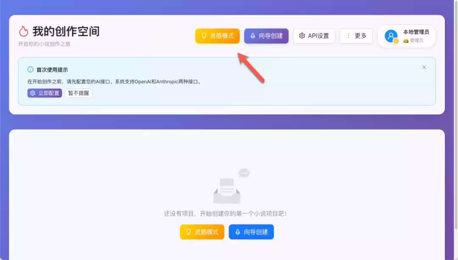This screenshot has width=458, height=260.
Task: Click the wand icon on bottom 向导创建 button
Action: coord(237,232)
